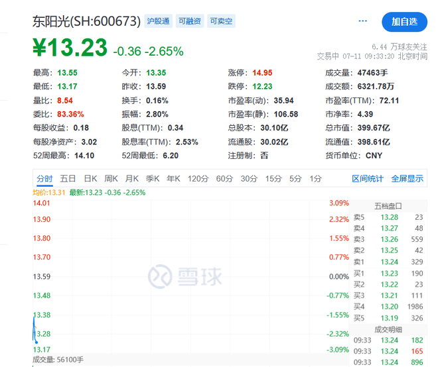The width and height of the screenshot is (438, 367).
Task: Click the 成交量 value 47463手
Action: pos(373,73)
